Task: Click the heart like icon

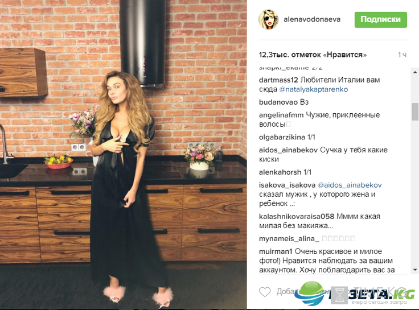Action: click(x=265, y=292)
